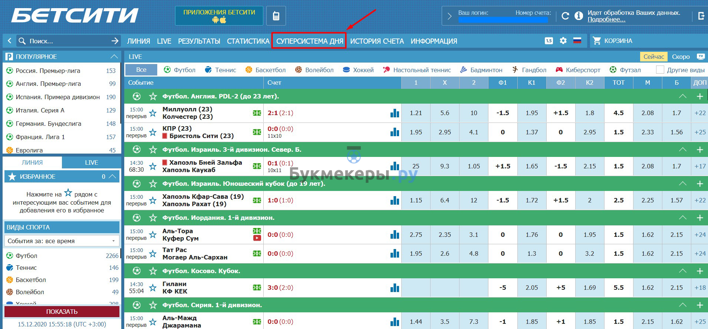
Task: Add КПР (23) match to favorites star
Action: pos(152,132)
